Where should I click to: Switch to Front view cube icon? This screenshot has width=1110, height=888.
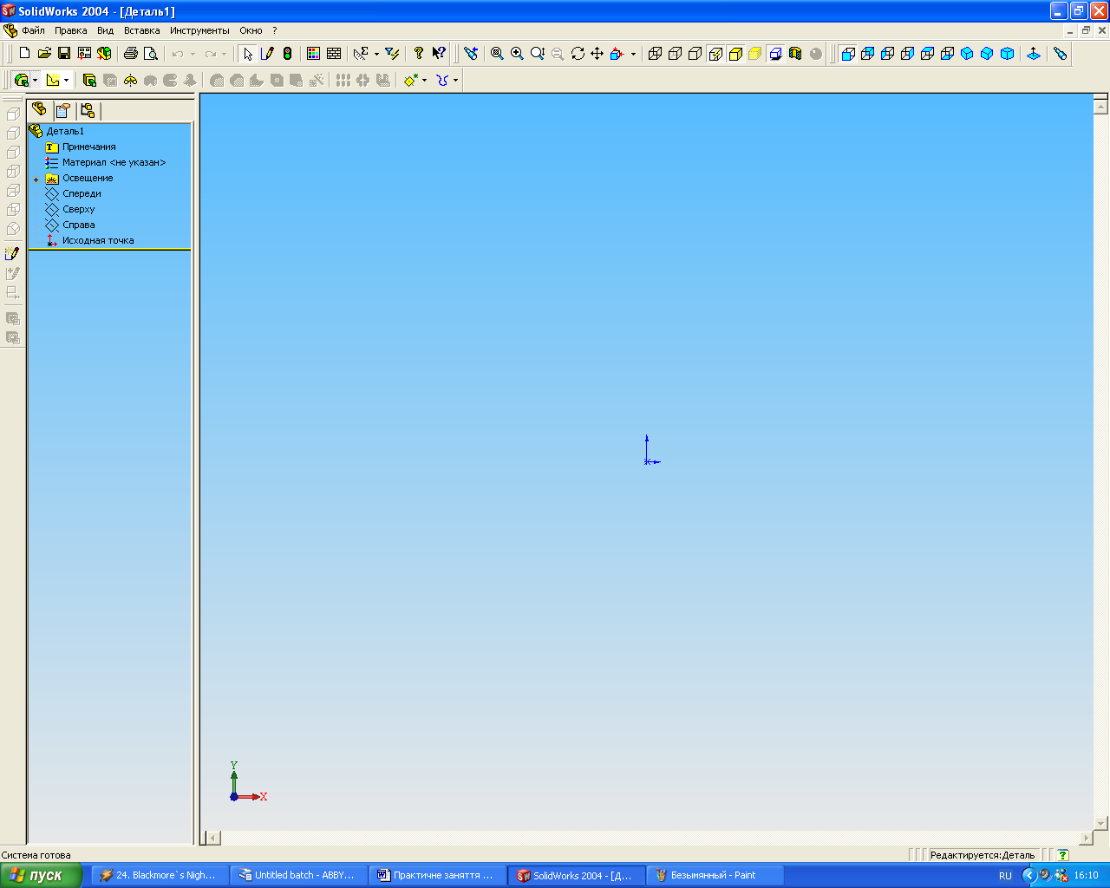(x=848, y=54)
